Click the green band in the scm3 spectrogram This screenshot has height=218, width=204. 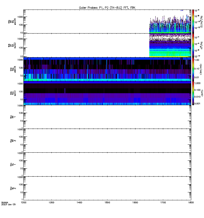pyautogui.click(x=170, y=54)
